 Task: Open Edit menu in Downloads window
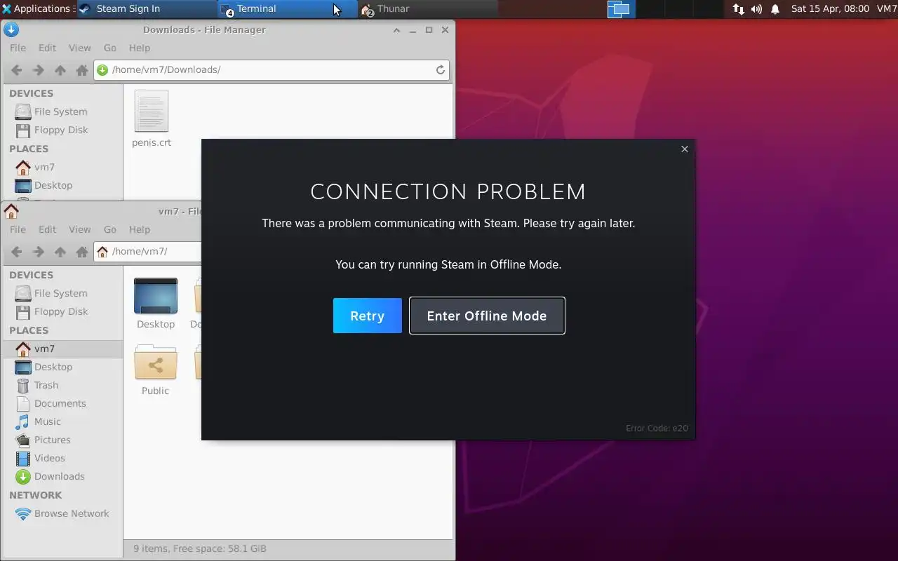click(x=47, y=48)
